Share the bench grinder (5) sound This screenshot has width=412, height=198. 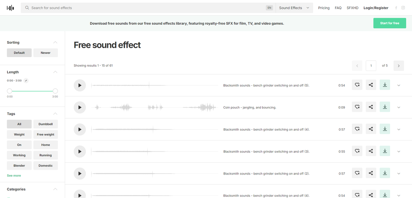point(371,85)
